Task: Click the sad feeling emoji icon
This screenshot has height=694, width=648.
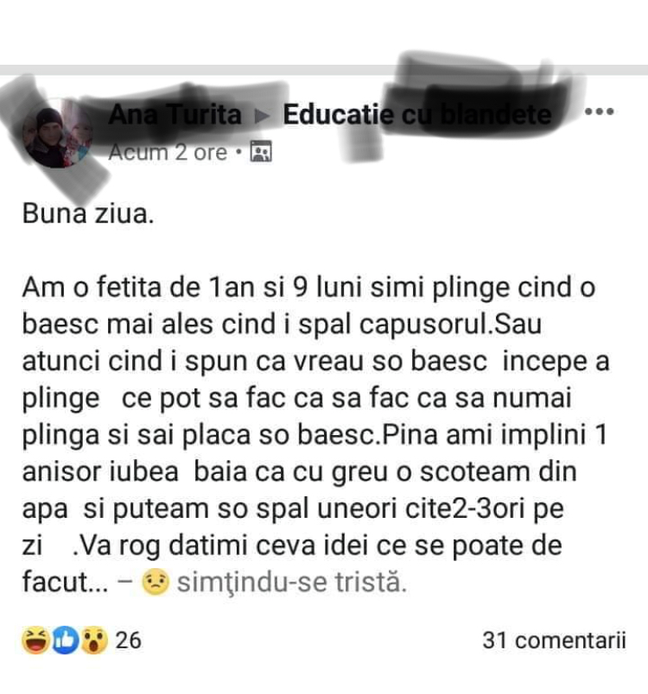Action: pos(155,583)
